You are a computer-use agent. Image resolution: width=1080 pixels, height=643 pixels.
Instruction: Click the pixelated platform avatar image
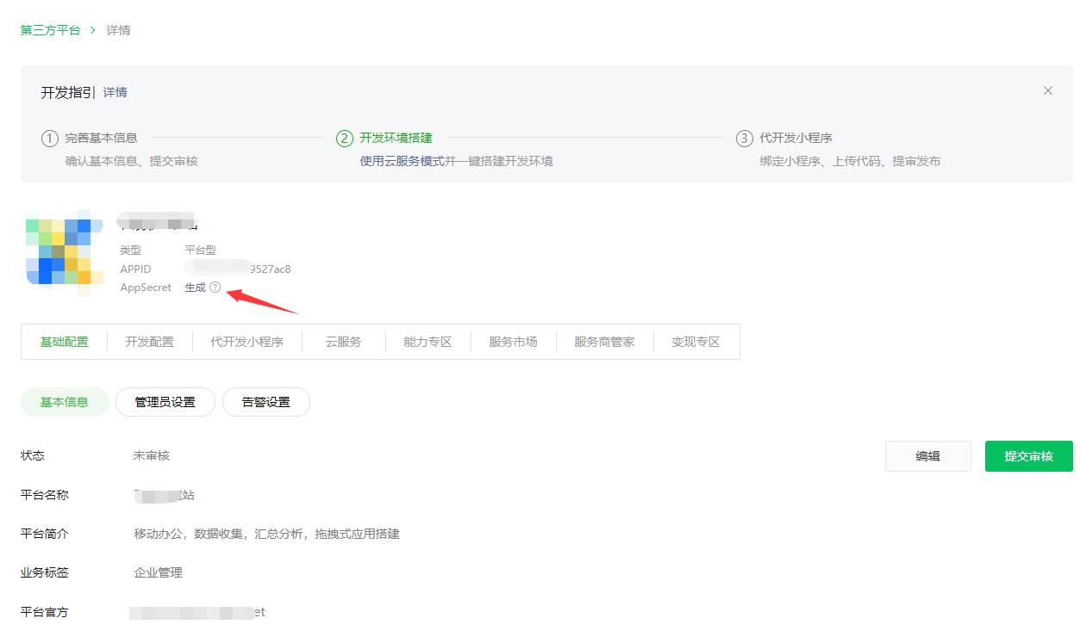(x=59, y=250)
